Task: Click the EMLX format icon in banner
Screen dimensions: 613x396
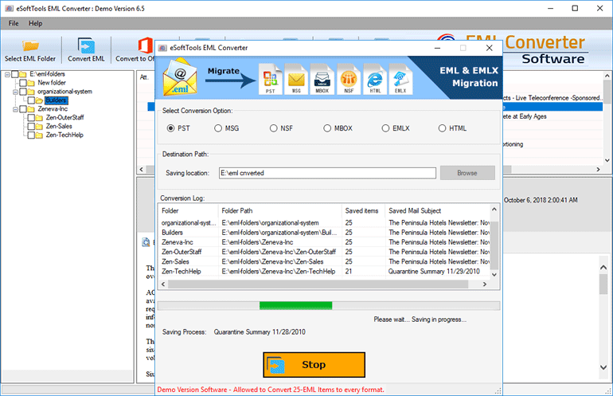Action: pos(400,80)
